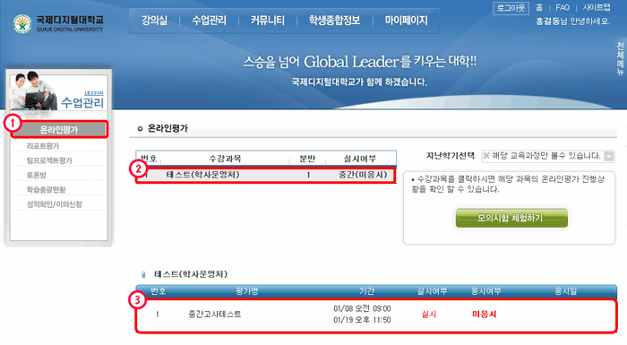Open the FAQ link
Image resolution: width=627 pixels, height=345 pixels.
click(x=563, y=7)
